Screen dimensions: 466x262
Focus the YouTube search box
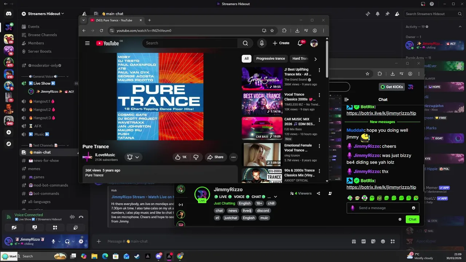pos(190,43)
